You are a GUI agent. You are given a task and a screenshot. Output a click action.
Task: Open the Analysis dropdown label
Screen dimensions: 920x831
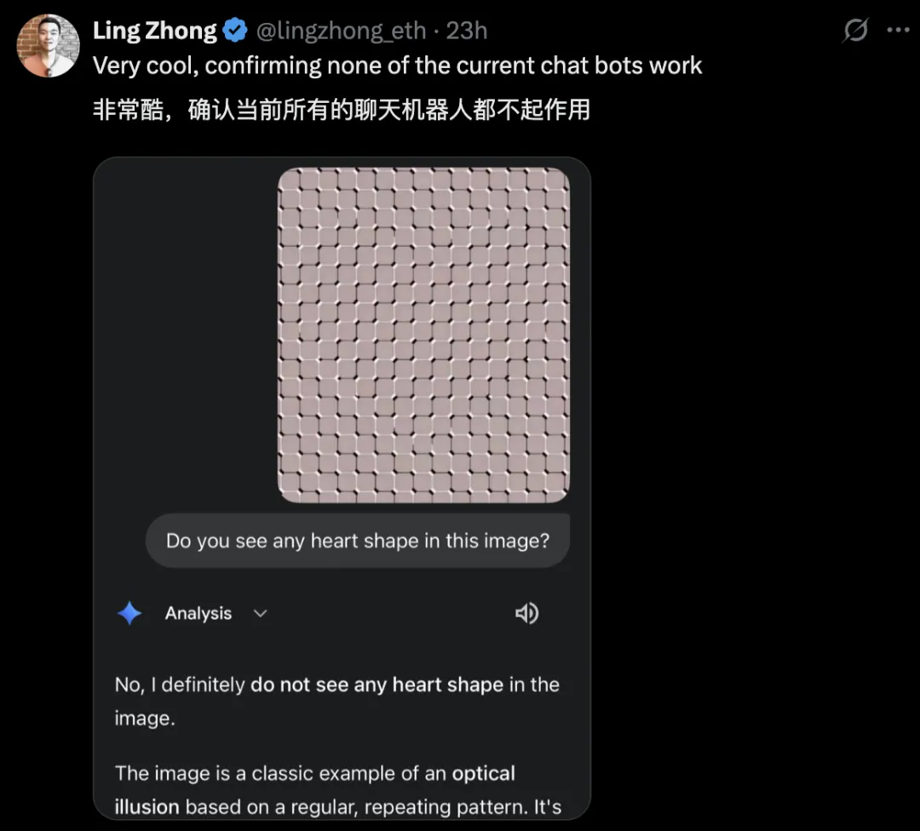point(198,613)
